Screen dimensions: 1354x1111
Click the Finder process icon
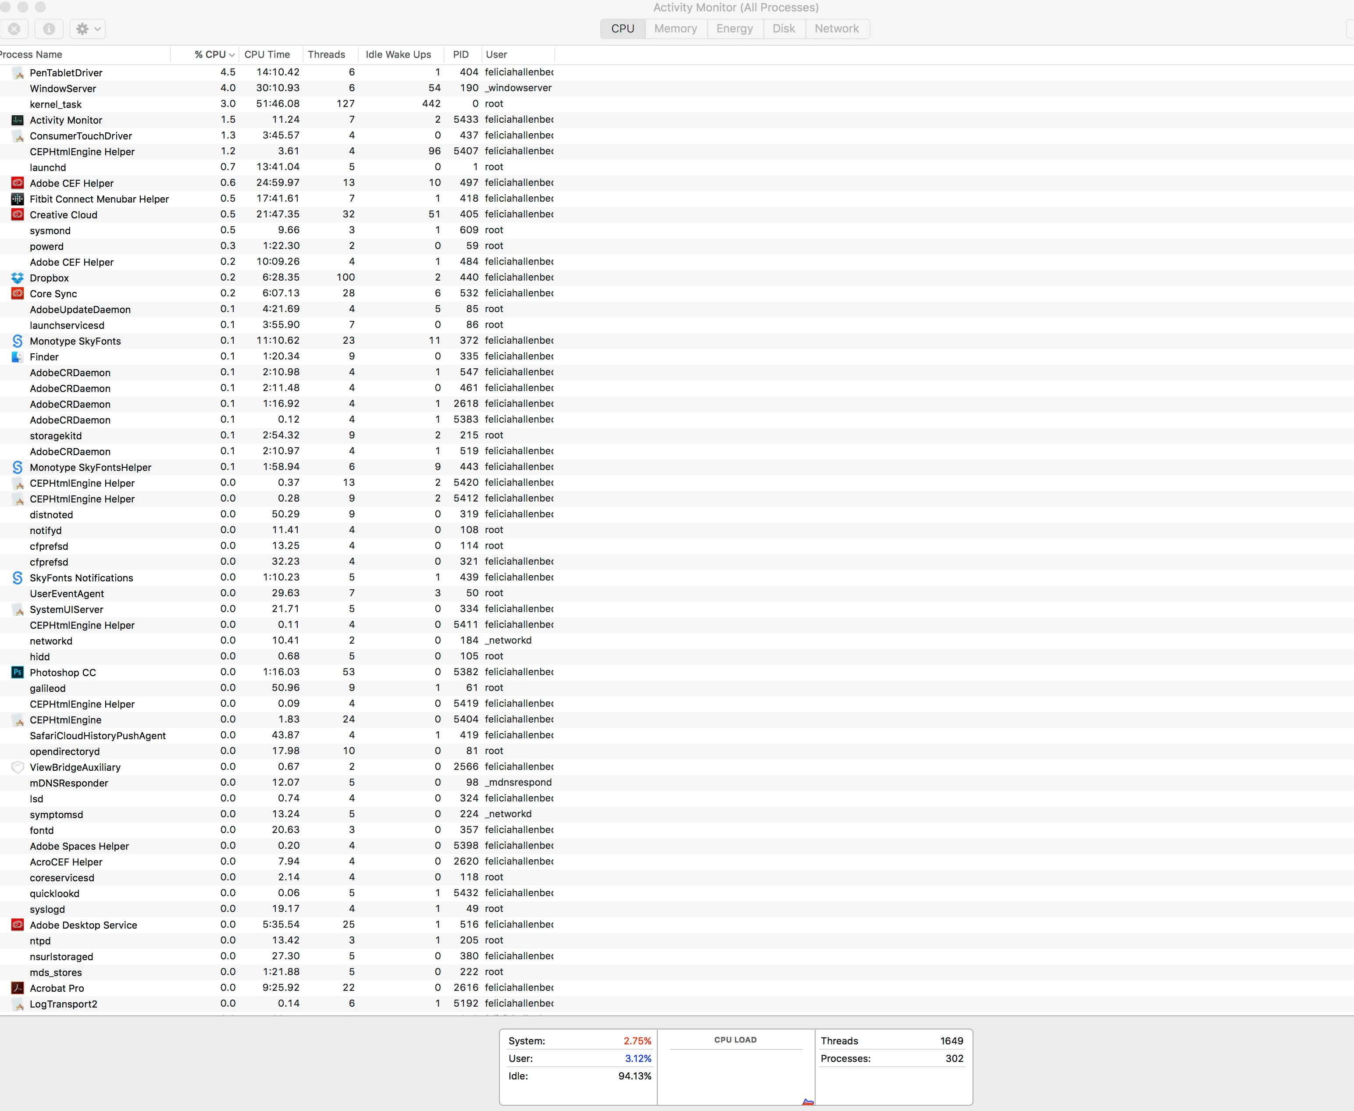17,356
